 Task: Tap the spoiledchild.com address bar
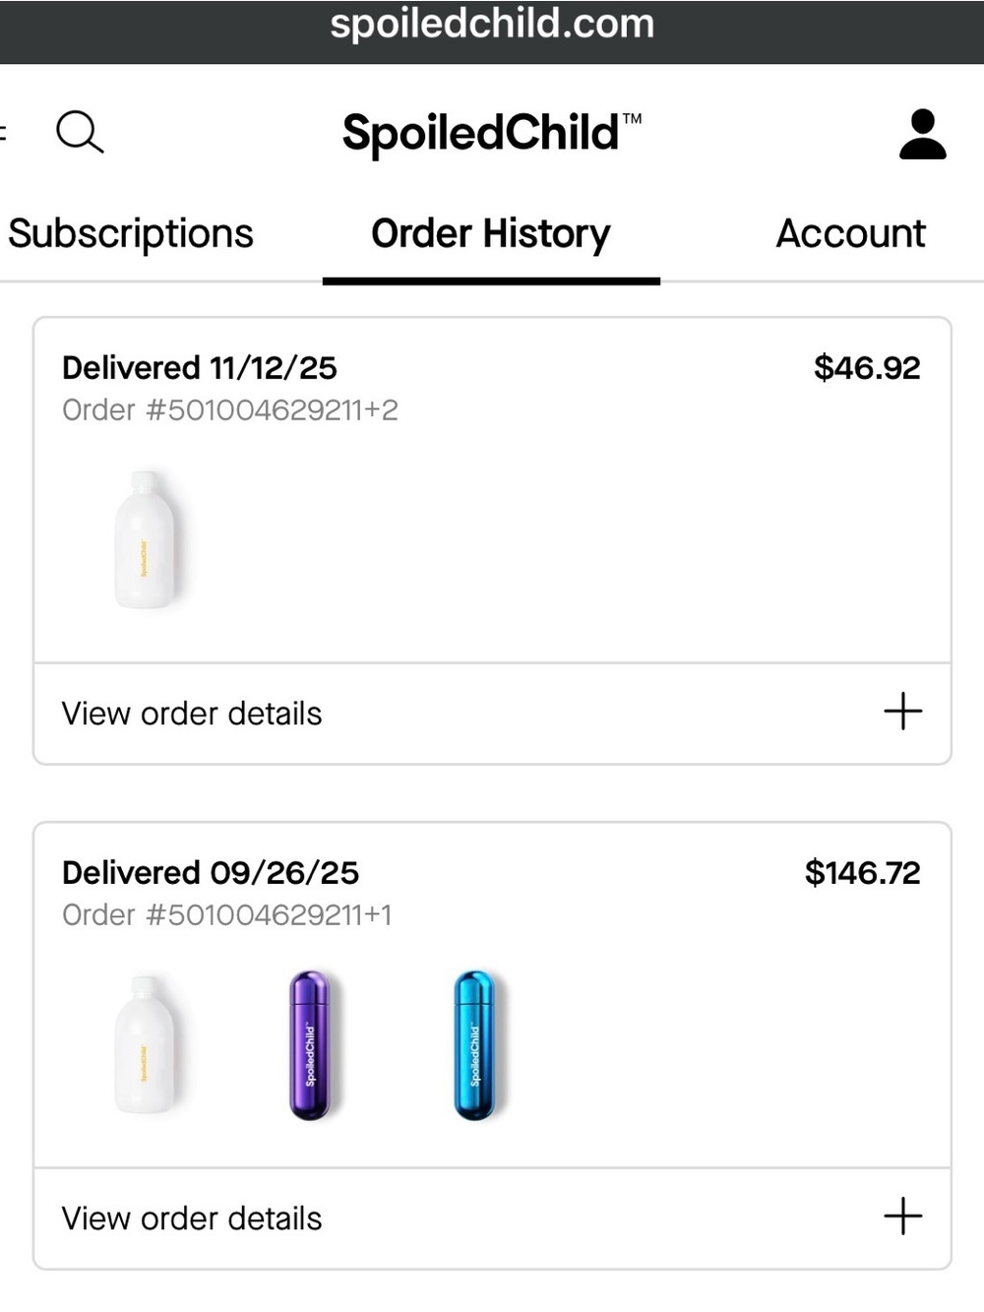(x=492, y=24)
